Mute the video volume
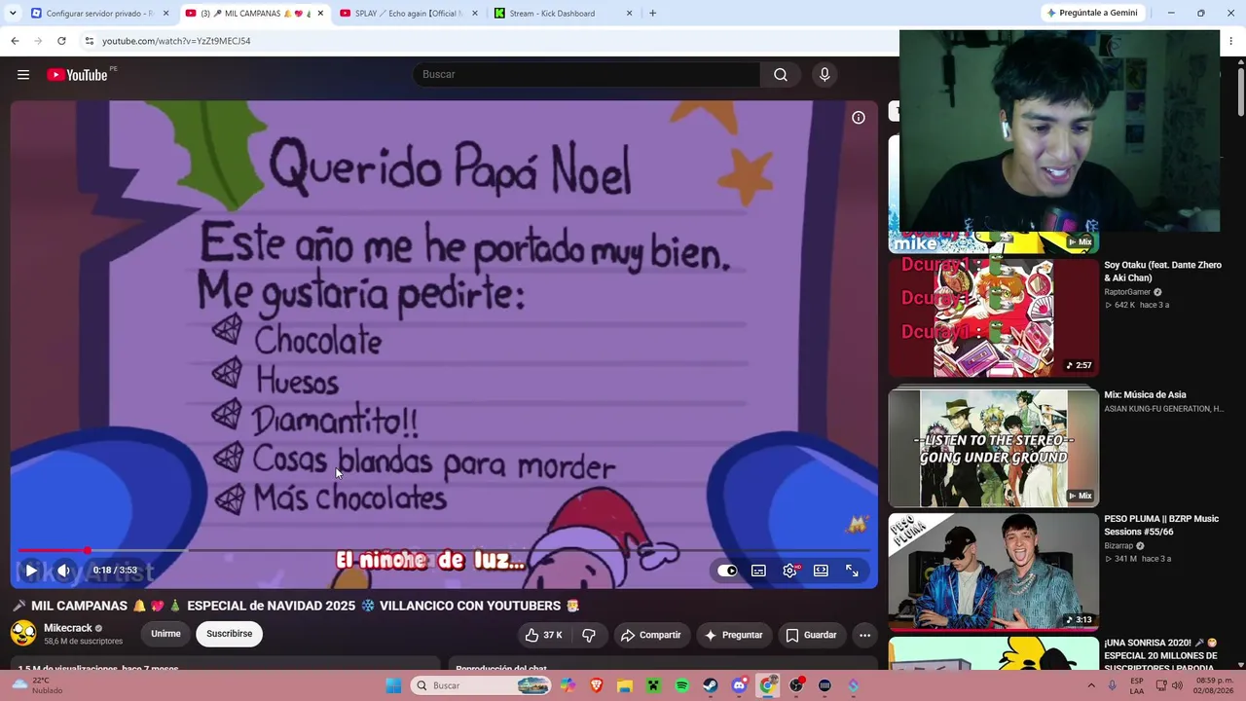 click(x=63, y=571)
